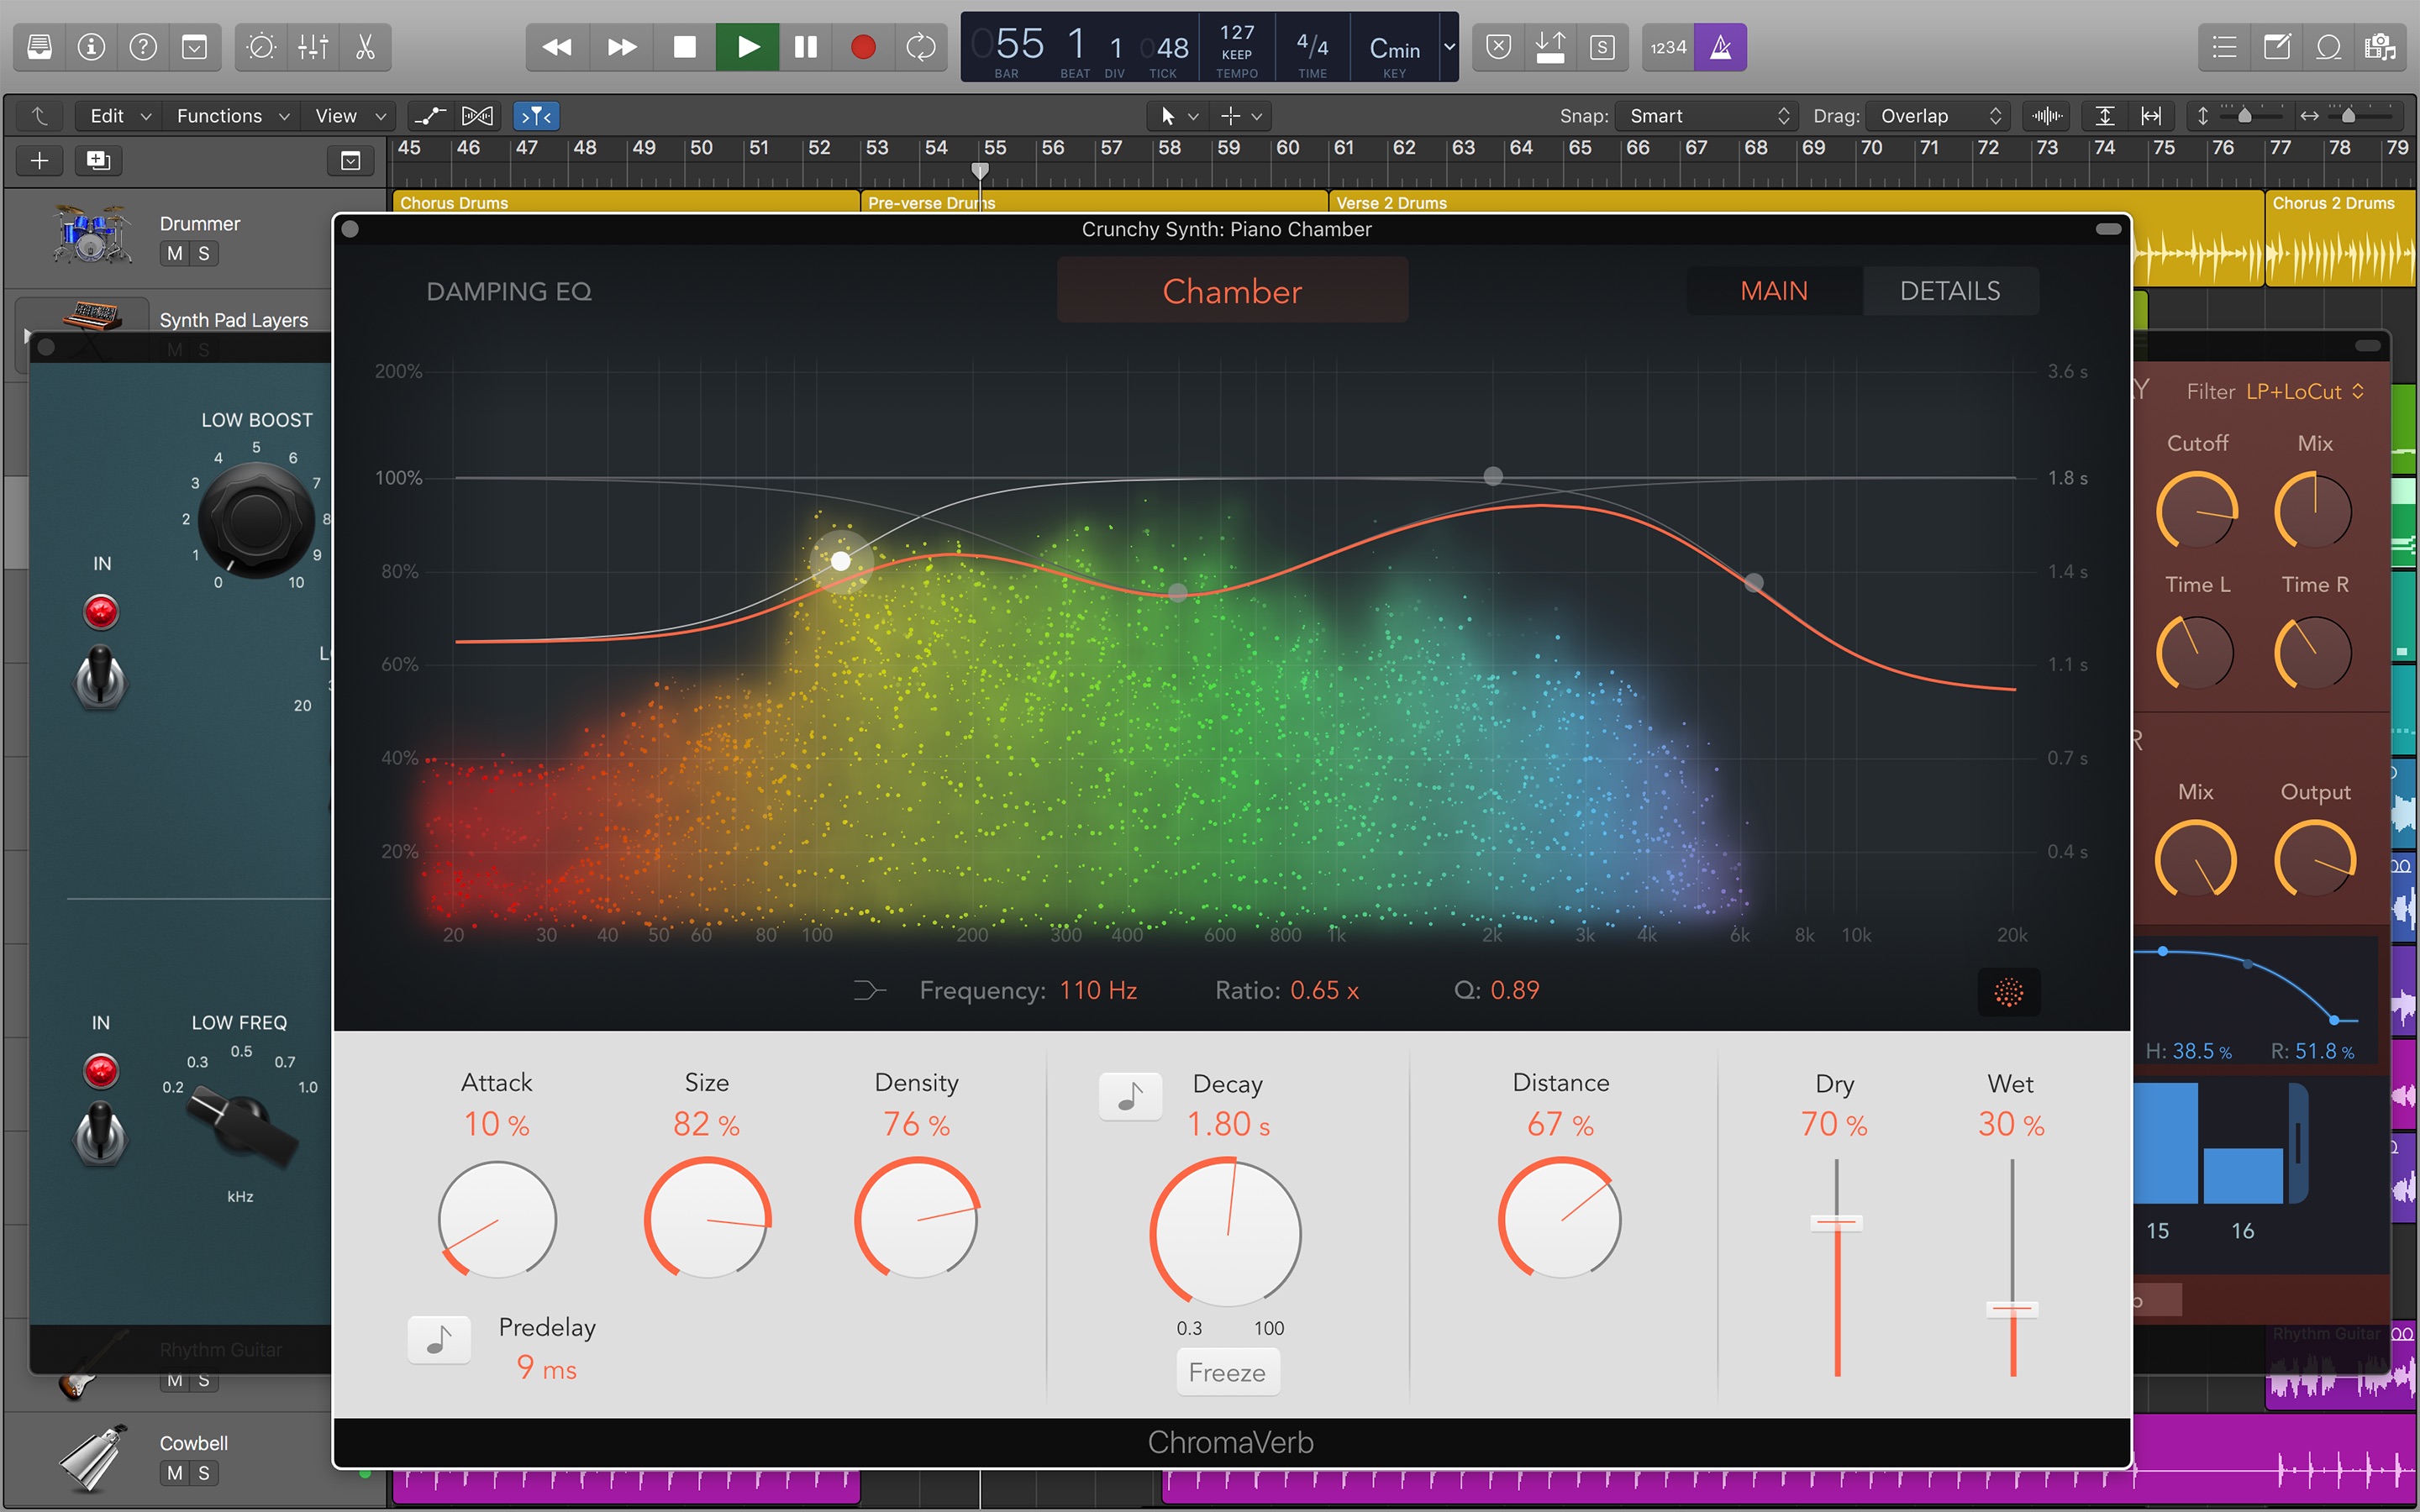The image size is (2420, 1512).
Task: Open the global tracks dropdown button
Action: tap(350, 160)
